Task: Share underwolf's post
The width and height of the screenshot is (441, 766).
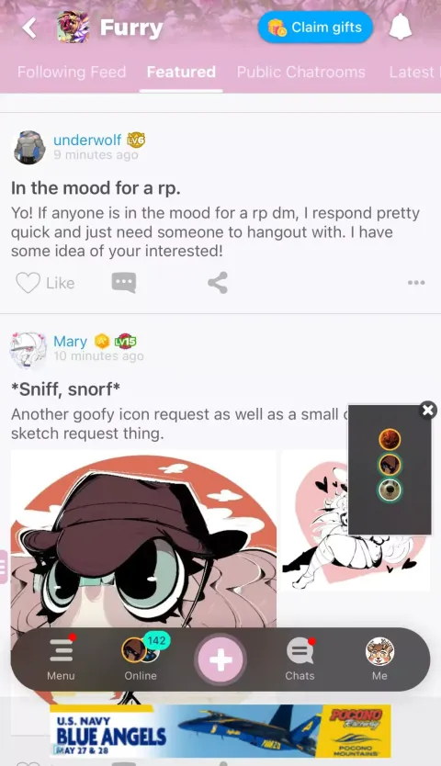Action: (218, 282)
